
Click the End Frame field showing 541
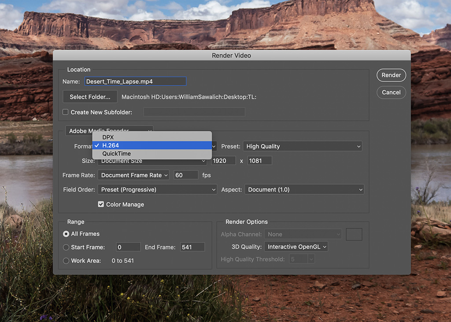pyautogui.click(x=192, y=247)
